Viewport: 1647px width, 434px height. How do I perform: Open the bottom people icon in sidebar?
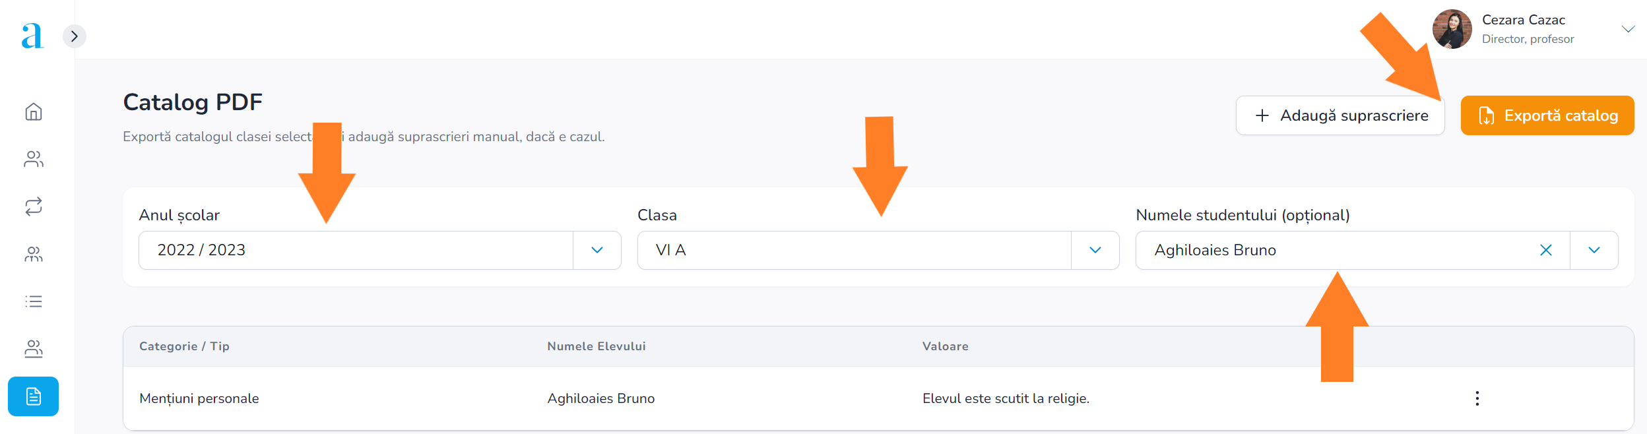[x=34, y=349]
